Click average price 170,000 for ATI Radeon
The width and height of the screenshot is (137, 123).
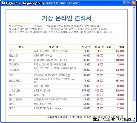coord(86,81)
